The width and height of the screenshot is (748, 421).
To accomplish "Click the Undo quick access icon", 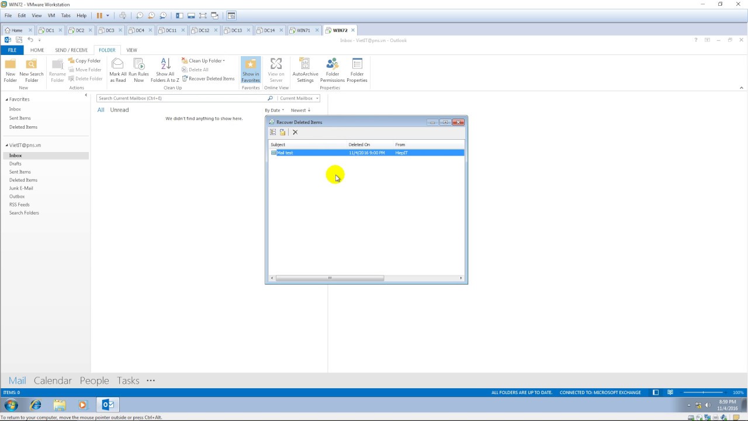I will pos(30,40).
